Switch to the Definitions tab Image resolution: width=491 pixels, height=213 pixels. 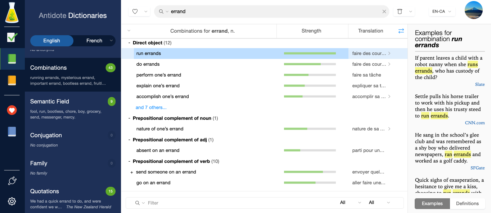(467, 203)
